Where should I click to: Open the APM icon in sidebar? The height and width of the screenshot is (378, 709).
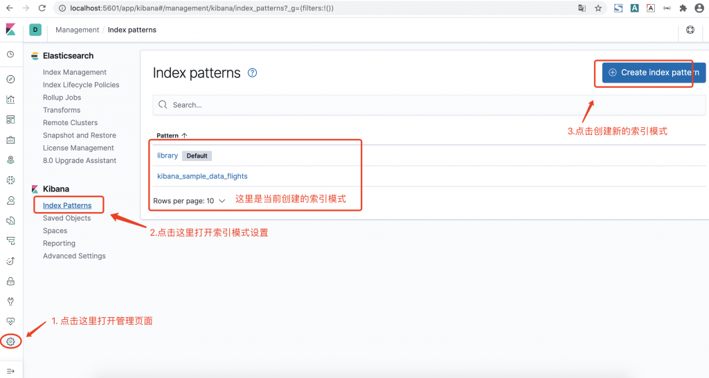coord(10,240)
